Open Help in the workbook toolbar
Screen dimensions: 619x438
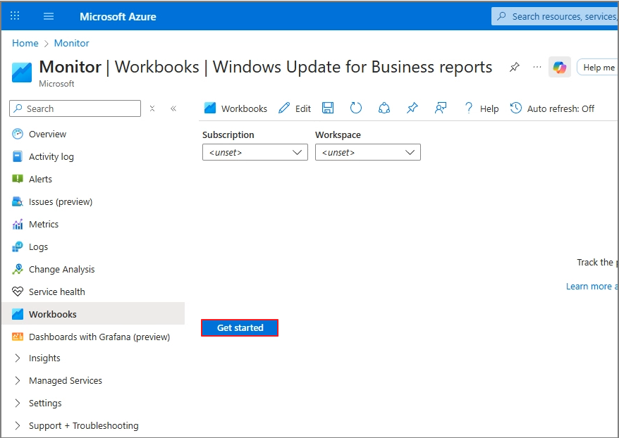(482, 108)
